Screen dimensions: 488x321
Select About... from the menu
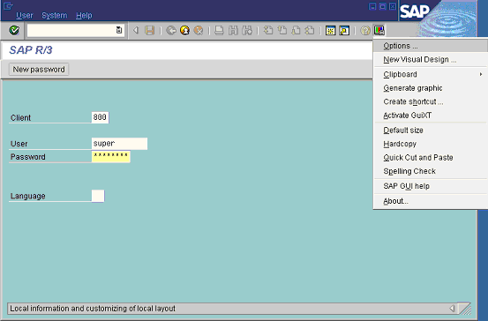point(430,201)
